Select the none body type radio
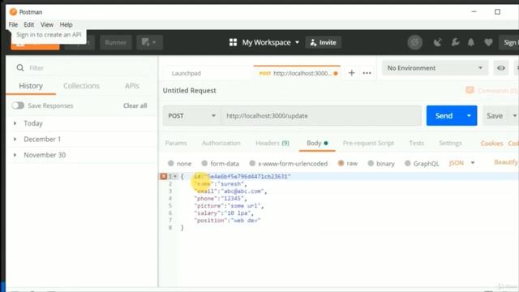The width and height of the screenshot is (519, 292). pos(171,163)
